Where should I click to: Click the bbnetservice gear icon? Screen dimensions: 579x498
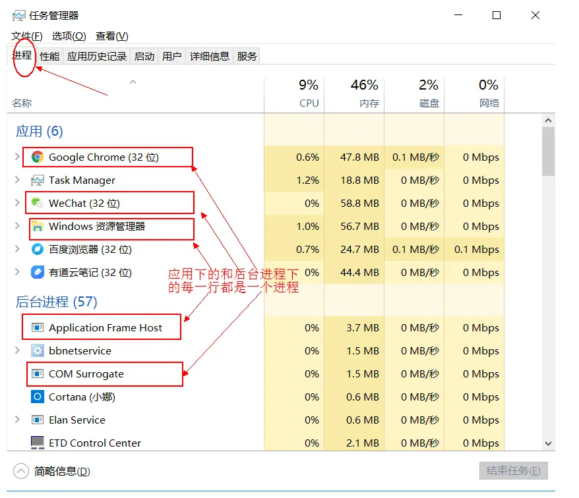coord(39,350)
